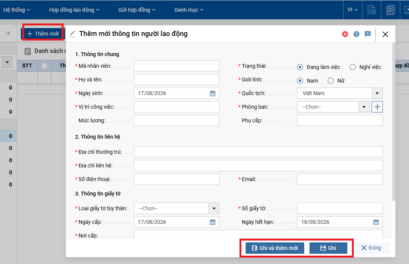This screenshot has height=264, width=409.
Task: Select Nghỉ việc status radio
Action: (x=352, y=67)
